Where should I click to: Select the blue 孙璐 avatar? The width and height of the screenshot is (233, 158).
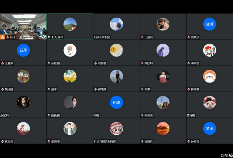tap(117, 102)
